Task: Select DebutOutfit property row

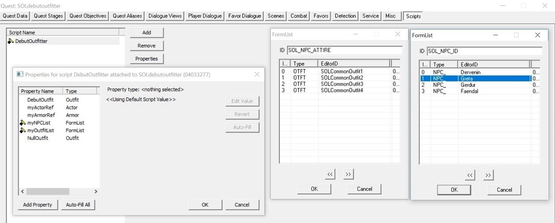Action: click(x=59, y=100)
